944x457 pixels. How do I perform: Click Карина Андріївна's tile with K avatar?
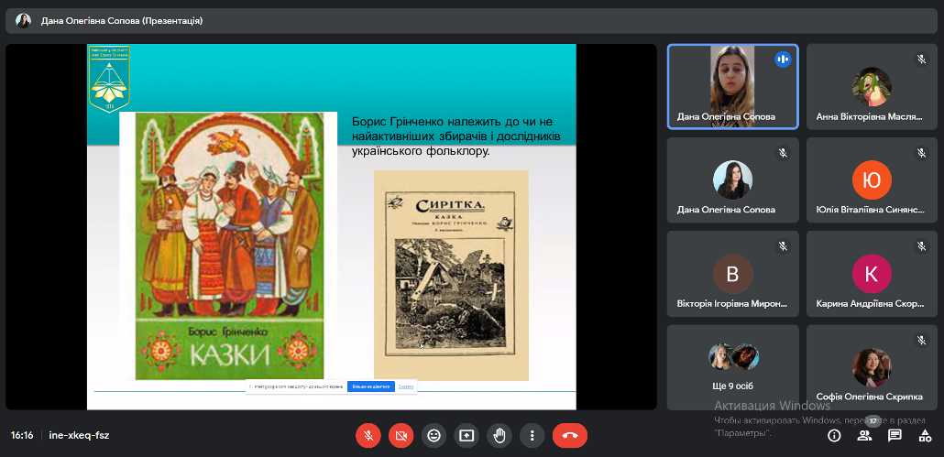tap(872, 274)
